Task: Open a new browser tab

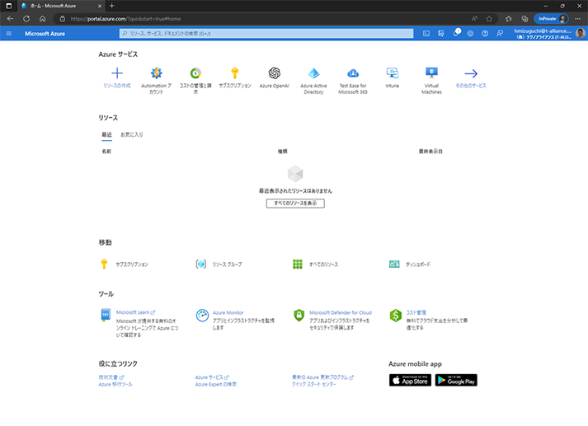Action: pos(112,6)
